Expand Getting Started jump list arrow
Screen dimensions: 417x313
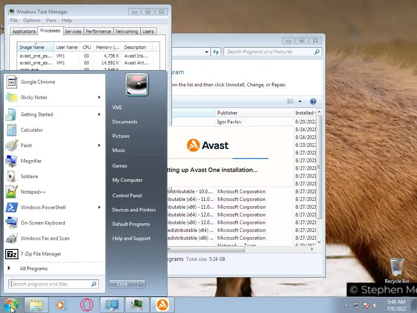pyautogui.click(x=99, y=115)
